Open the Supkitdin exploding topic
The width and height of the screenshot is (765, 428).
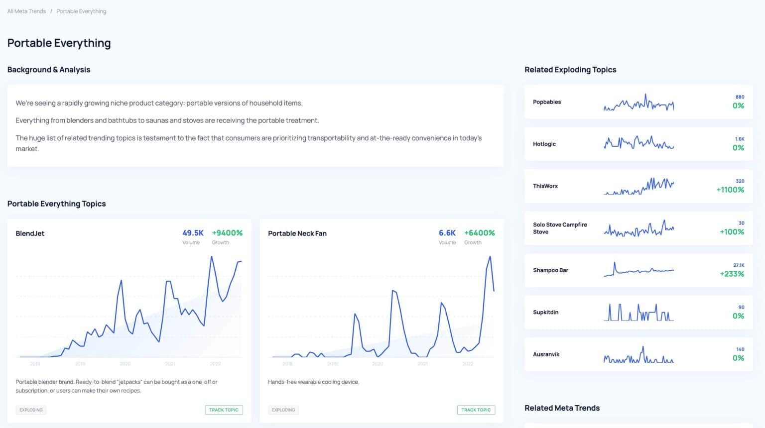pos(638,312)
